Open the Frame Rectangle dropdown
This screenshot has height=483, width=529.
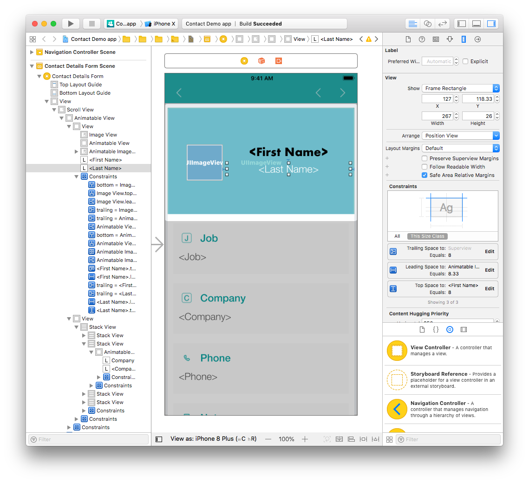point(461,88)
